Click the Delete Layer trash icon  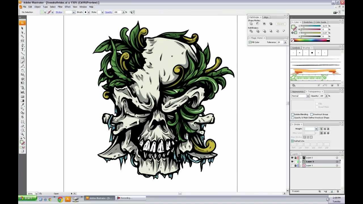tap(338, 191)
